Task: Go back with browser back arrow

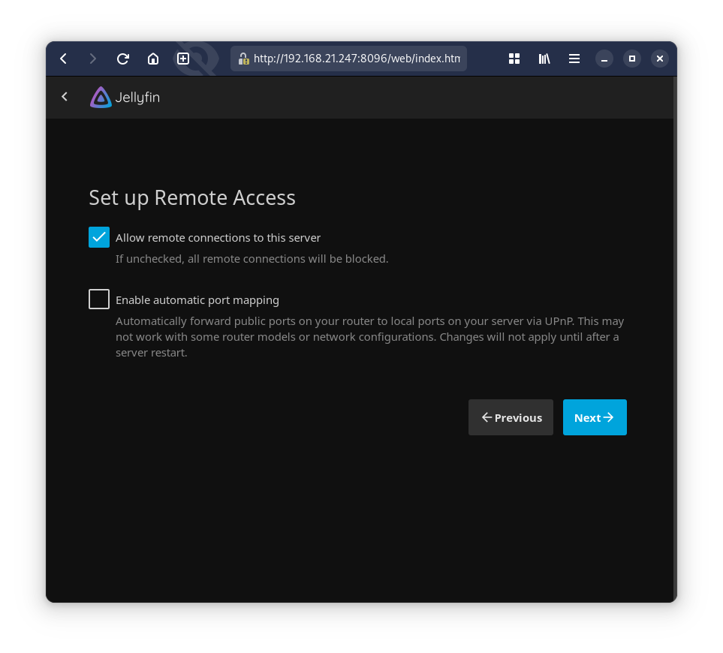Action: 64,59
